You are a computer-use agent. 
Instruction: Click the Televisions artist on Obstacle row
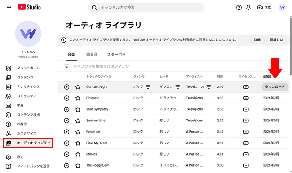[x=194, y=98]
